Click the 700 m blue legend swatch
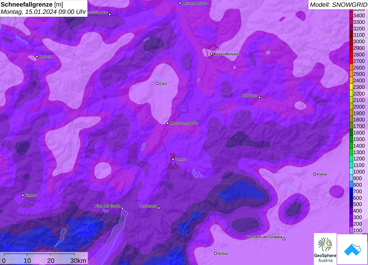Viewport: 368px width, 265px height. (351, 191)
